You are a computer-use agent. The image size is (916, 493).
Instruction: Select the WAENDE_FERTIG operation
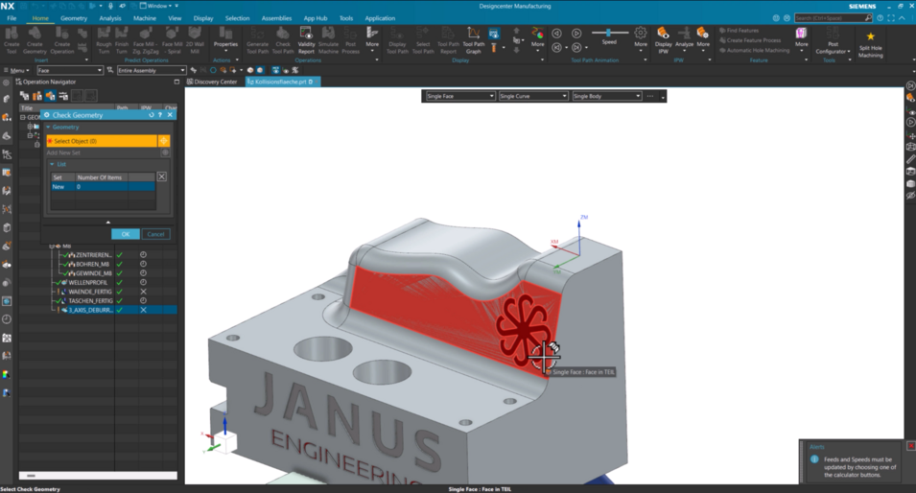click(x=90, y=292)
